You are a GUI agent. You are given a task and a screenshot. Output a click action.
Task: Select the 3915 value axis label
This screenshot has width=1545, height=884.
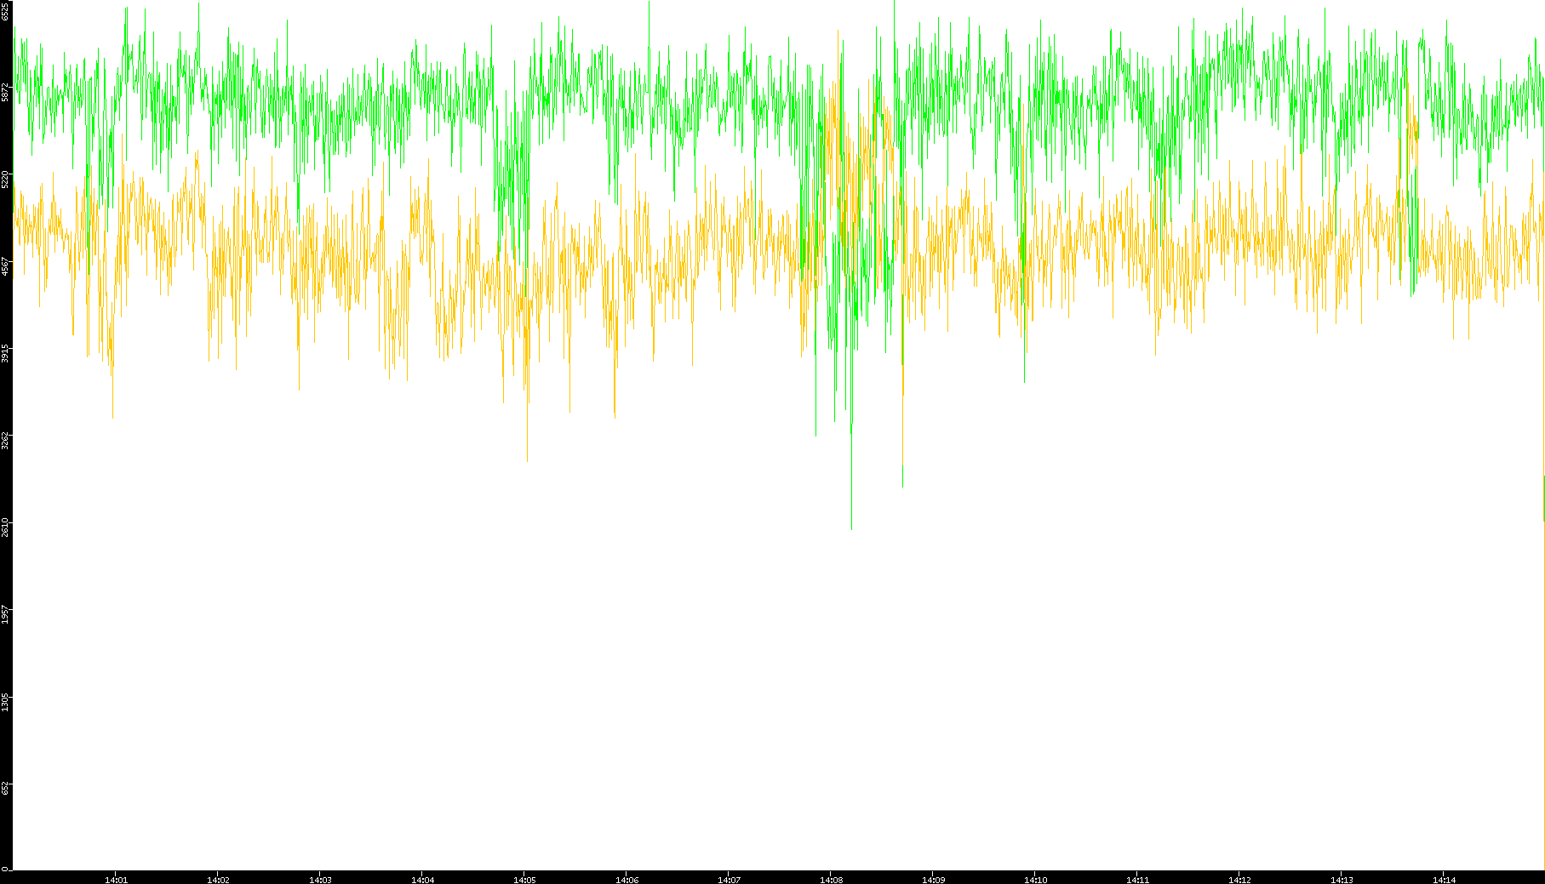click(x=6, y=353)
